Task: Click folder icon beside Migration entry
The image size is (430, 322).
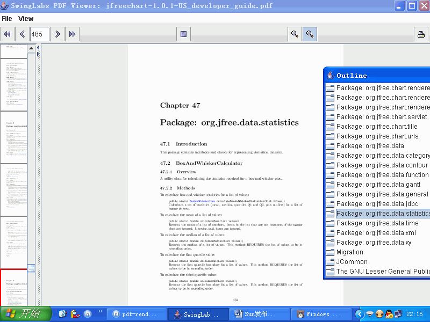Action: pos(330,252)
